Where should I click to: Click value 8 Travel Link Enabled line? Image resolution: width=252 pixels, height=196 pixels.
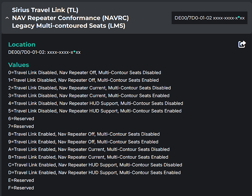coord(84,134)
